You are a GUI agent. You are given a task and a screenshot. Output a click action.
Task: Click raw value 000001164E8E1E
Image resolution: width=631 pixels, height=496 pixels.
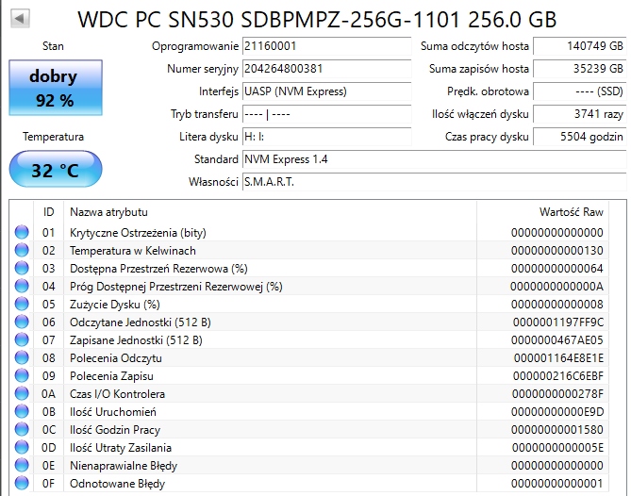tap(558, 358)
